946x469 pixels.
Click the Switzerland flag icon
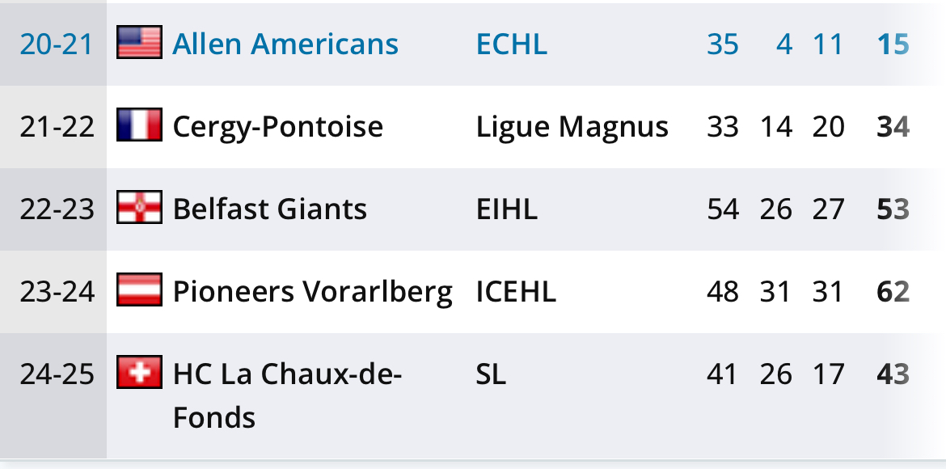139,374
